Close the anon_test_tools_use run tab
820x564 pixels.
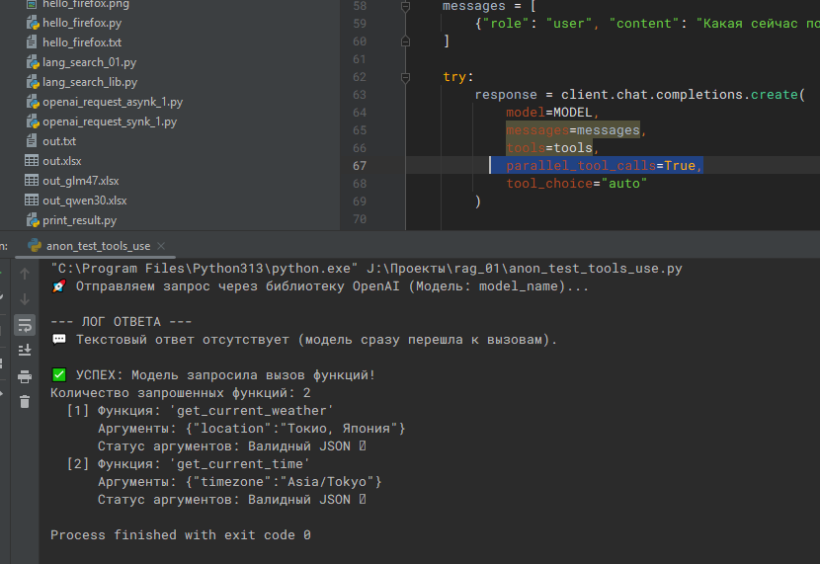[x=161, y=246]
